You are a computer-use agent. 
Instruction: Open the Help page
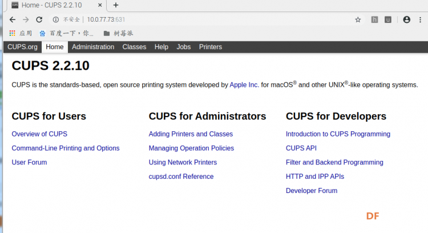click(161, 47)
